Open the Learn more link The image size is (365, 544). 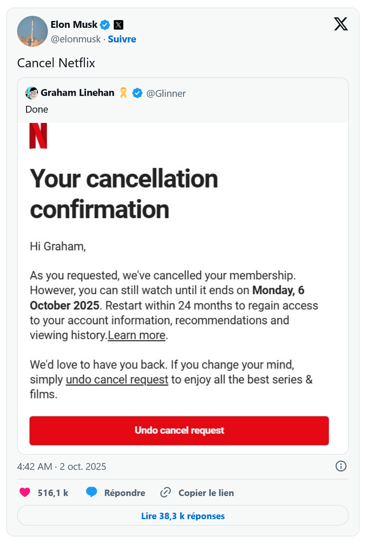click(x=137, y=335)
